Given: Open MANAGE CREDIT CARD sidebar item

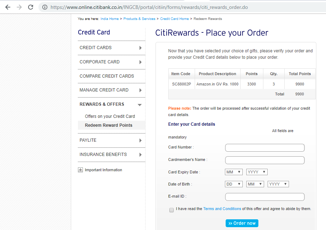Looking at the screenshot, I should (104, 90).
